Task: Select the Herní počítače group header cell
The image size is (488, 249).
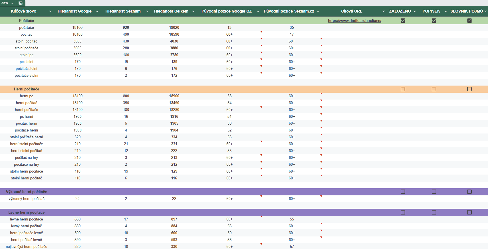Action: coord(27,89)
